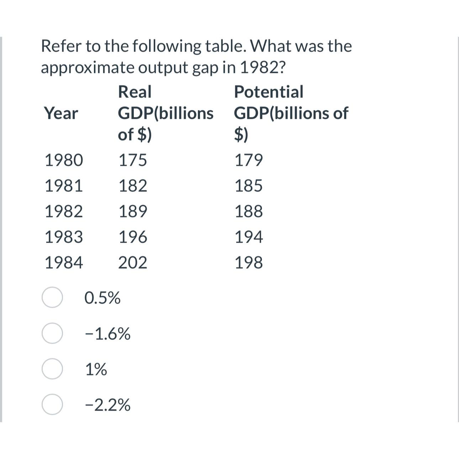
Task: Mark the 1% radio option circle
Action: tap(52, 369)
